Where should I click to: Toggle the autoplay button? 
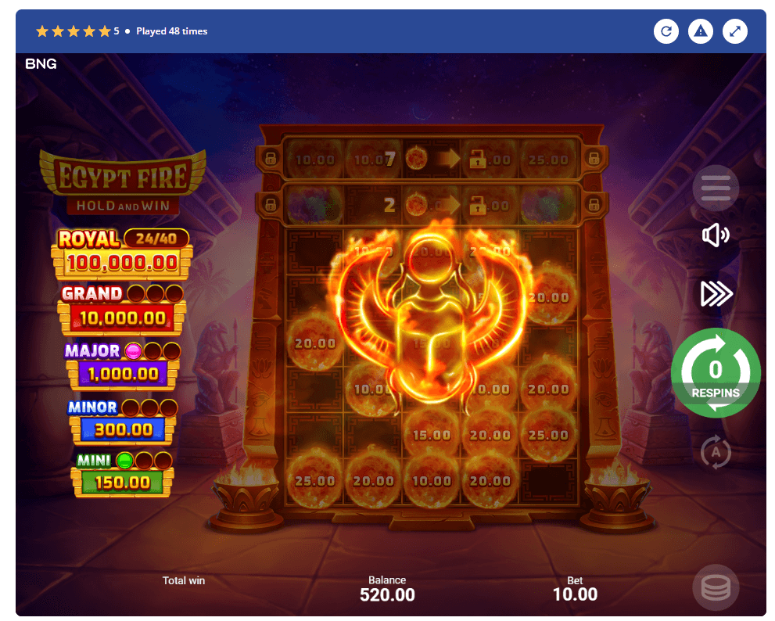(716, 452)
